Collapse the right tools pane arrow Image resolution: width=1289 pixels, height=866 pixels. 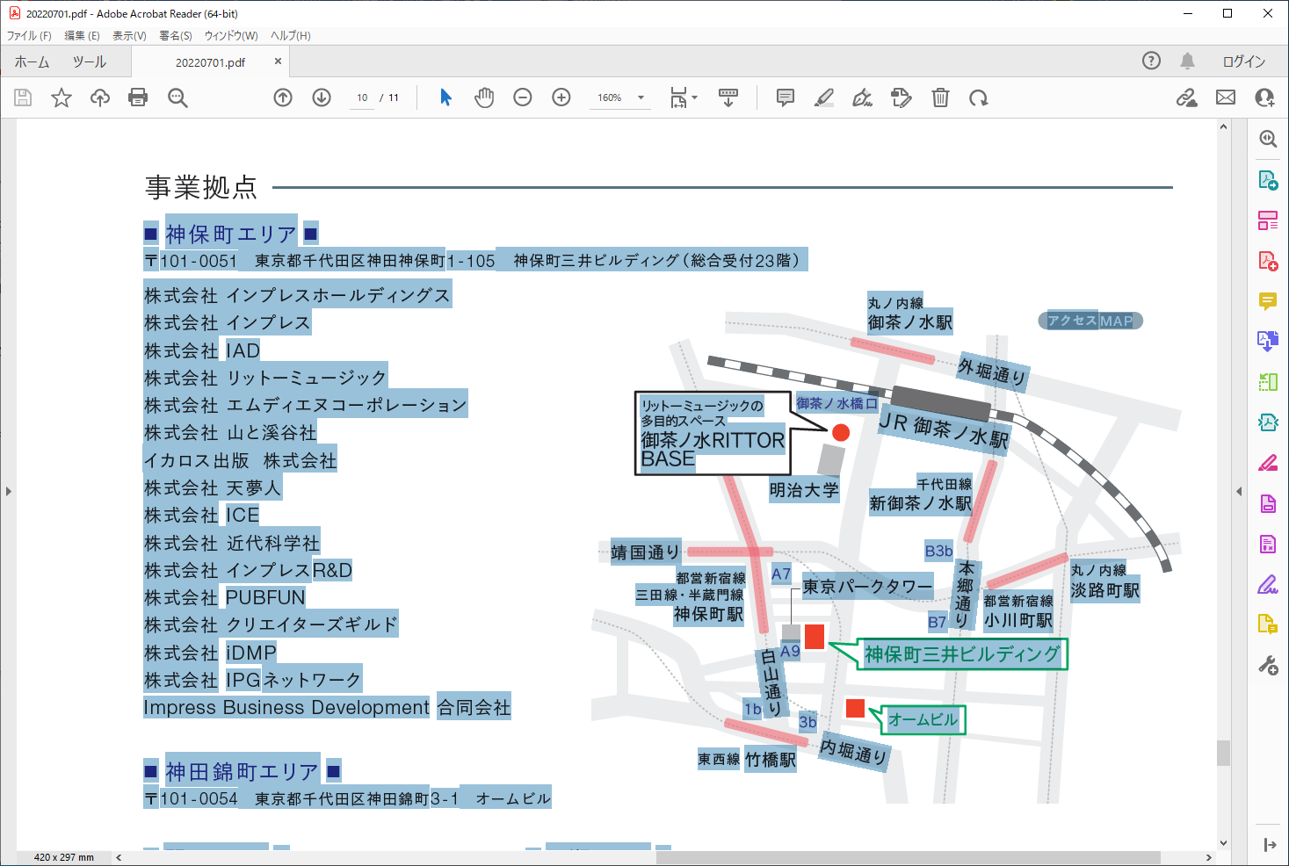coord(1239,491)
